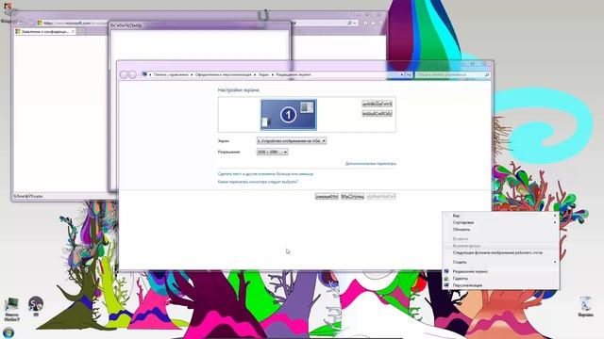
Task: Select Оформление и персонализация in breadcrumb
Action: click(223, 74)
